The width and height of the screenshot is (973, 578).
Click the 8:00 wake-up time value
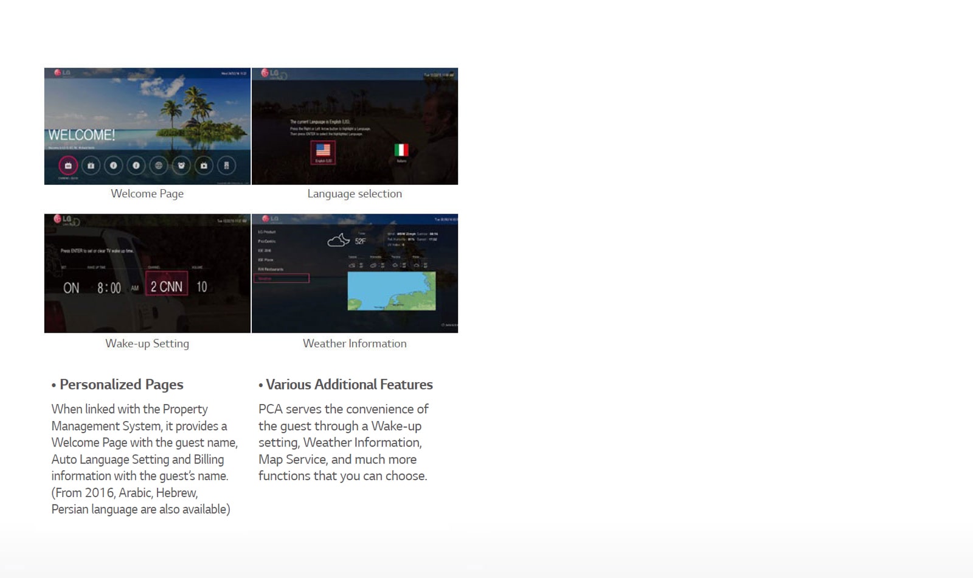click(x=109, y=288)
